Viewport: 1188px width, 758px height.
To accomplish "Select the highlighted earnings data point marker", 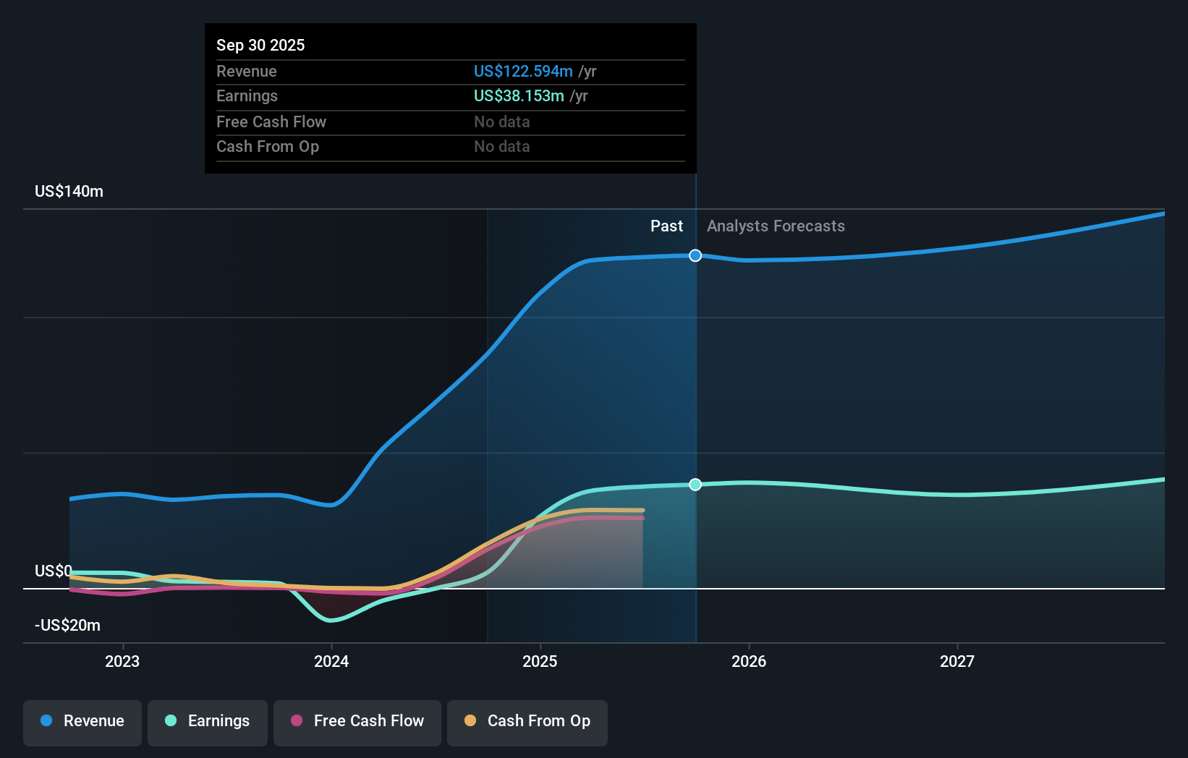I will tap(695, 485).
